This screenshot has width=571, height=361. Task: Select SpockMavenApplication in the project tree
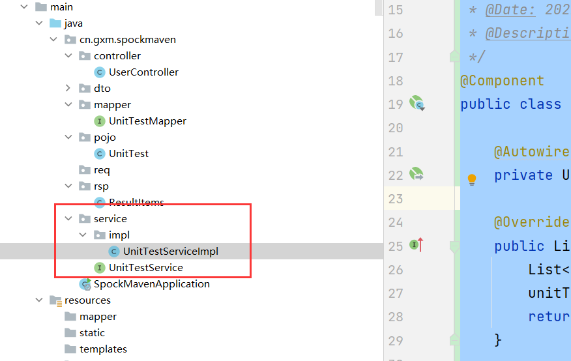click(x=151, y=284)
